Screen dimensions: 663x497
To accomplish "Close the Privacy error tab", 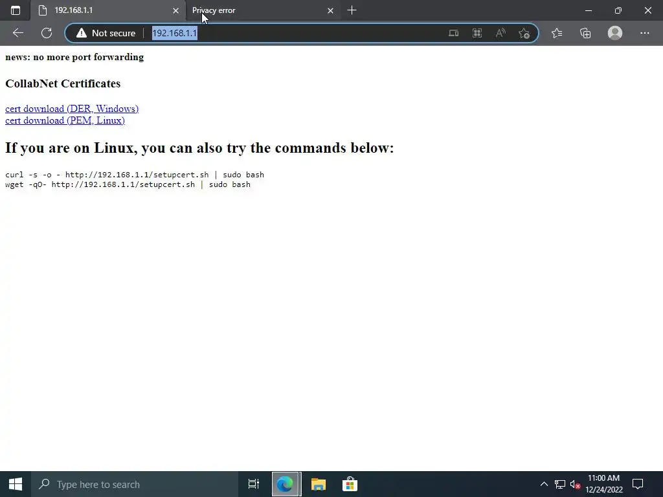I will point(330,10).
